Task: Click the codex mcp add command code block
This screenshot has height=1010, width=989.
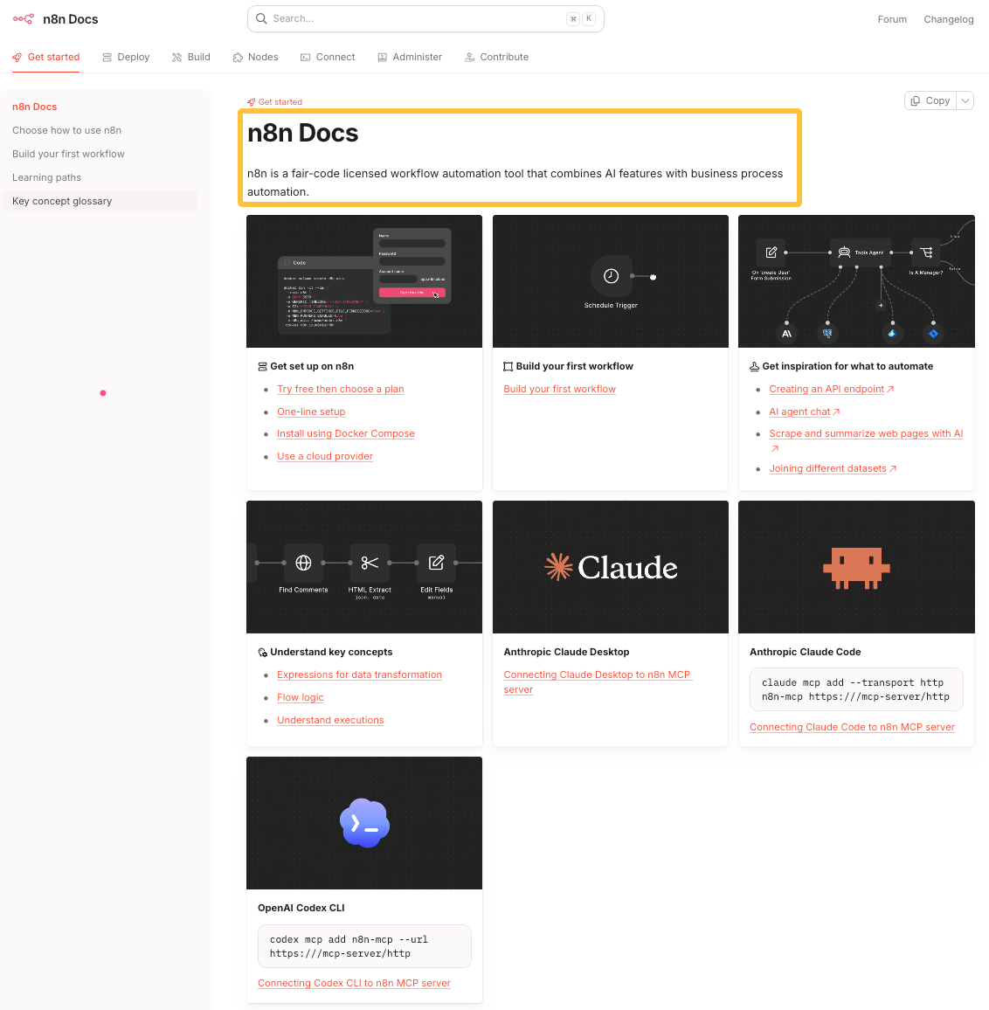Action: pyautogui.click(x=364, y=946)
